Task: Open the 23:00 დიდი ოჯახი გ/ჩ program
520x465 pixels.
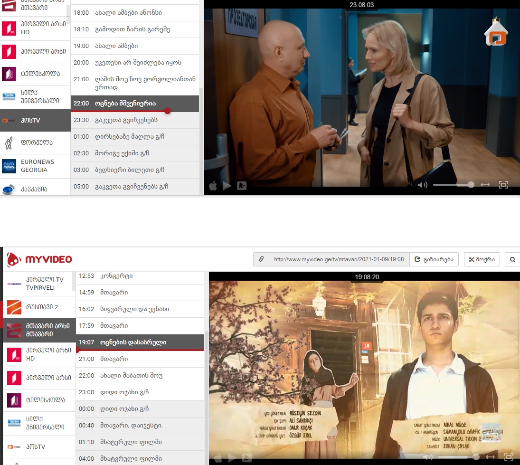Action: click(140, 392)
